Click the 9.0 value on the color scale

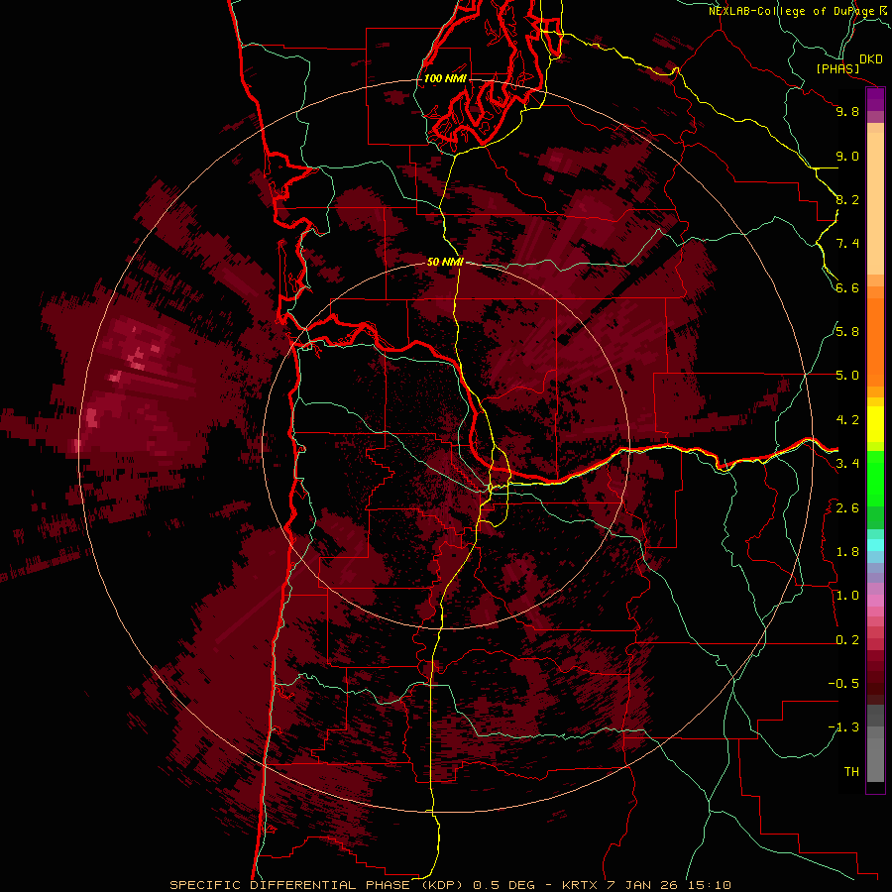click(847, 156)
